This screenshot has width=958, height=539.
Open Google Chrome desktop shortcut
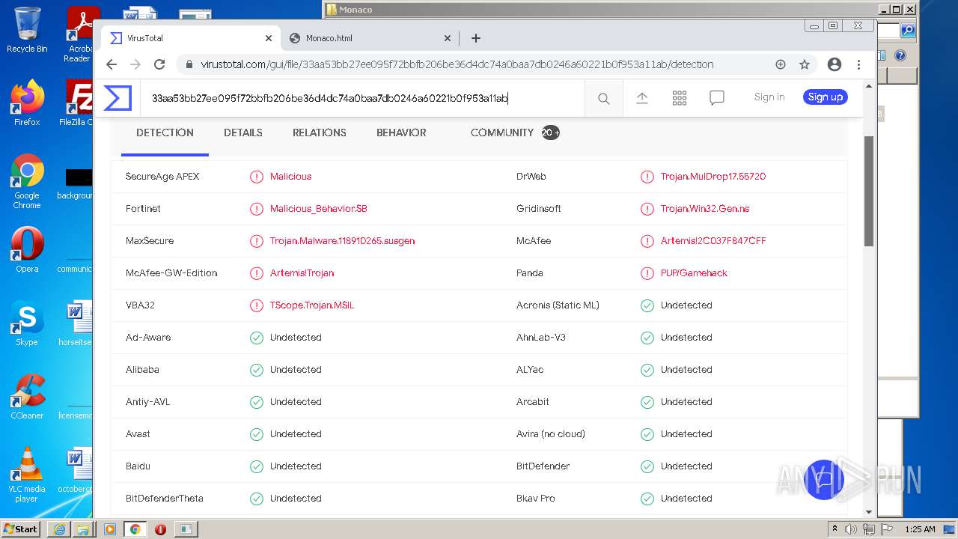click(27, 181)
